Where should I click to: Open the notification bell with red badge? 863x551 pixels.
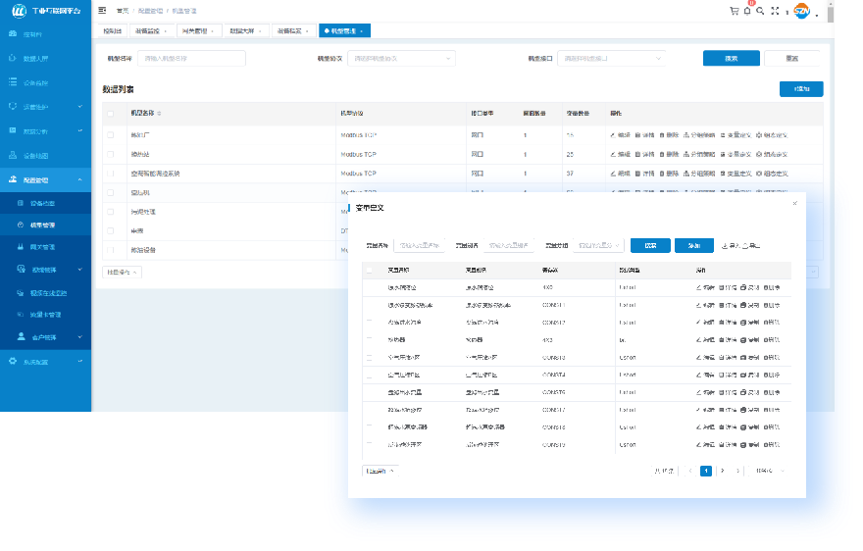pyautogui.click(x=747, y=11)
